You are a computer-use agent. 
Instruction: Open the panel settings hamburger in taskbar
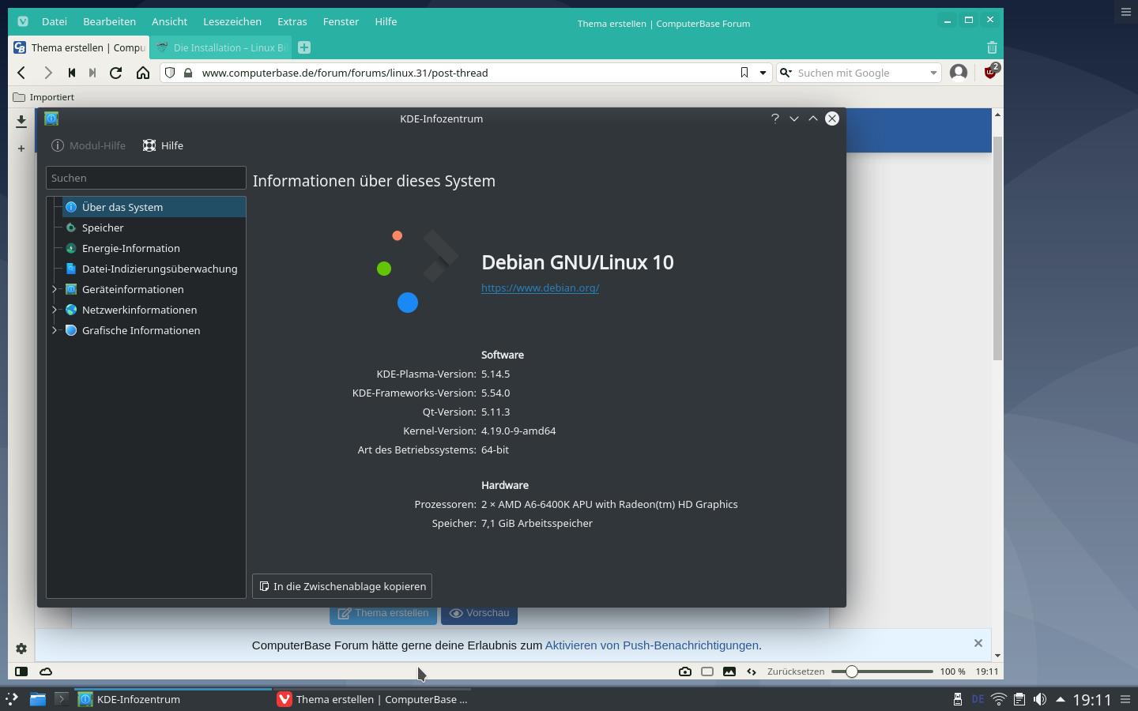(1125, 699)
